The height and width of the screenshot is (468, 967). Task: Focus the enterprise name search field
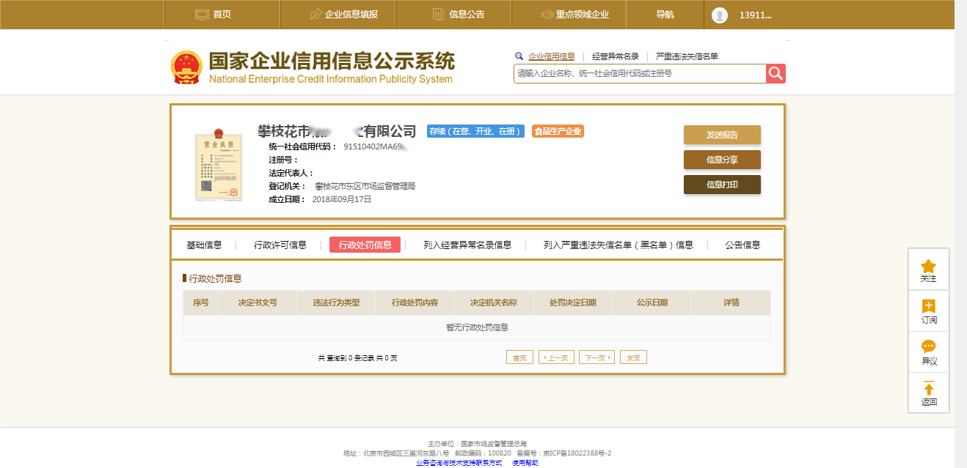(640, 73)
